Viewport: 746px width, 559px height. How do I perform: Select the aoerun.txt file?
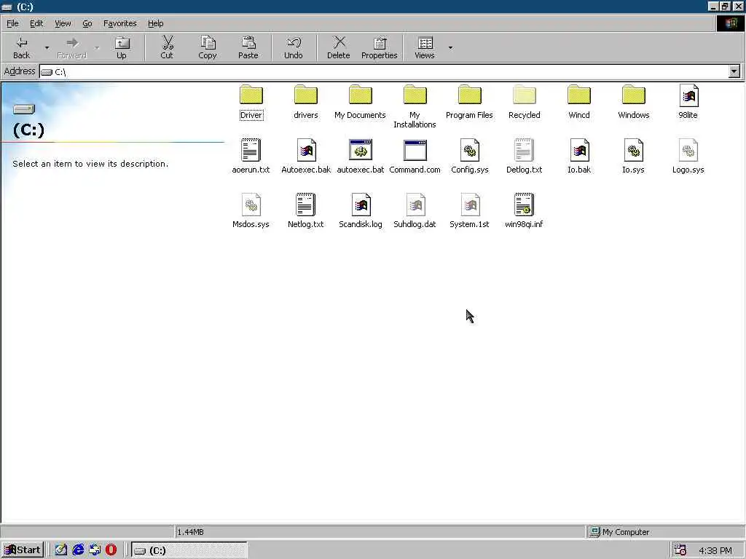tap(251, 156)
